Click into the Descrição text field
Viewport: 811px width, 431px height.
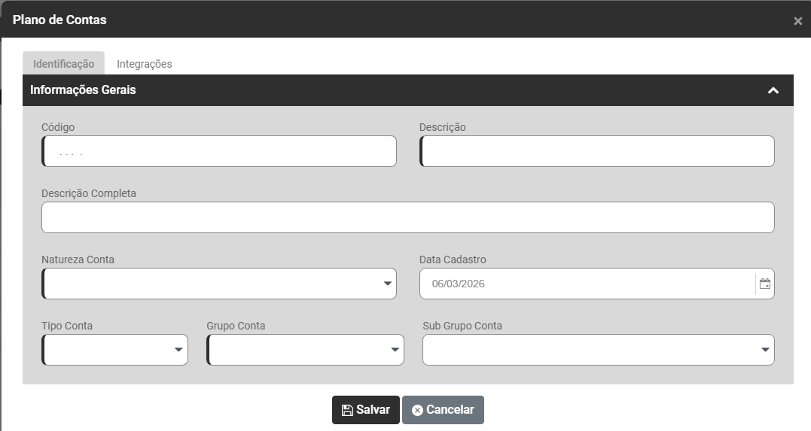pos(597,151)
